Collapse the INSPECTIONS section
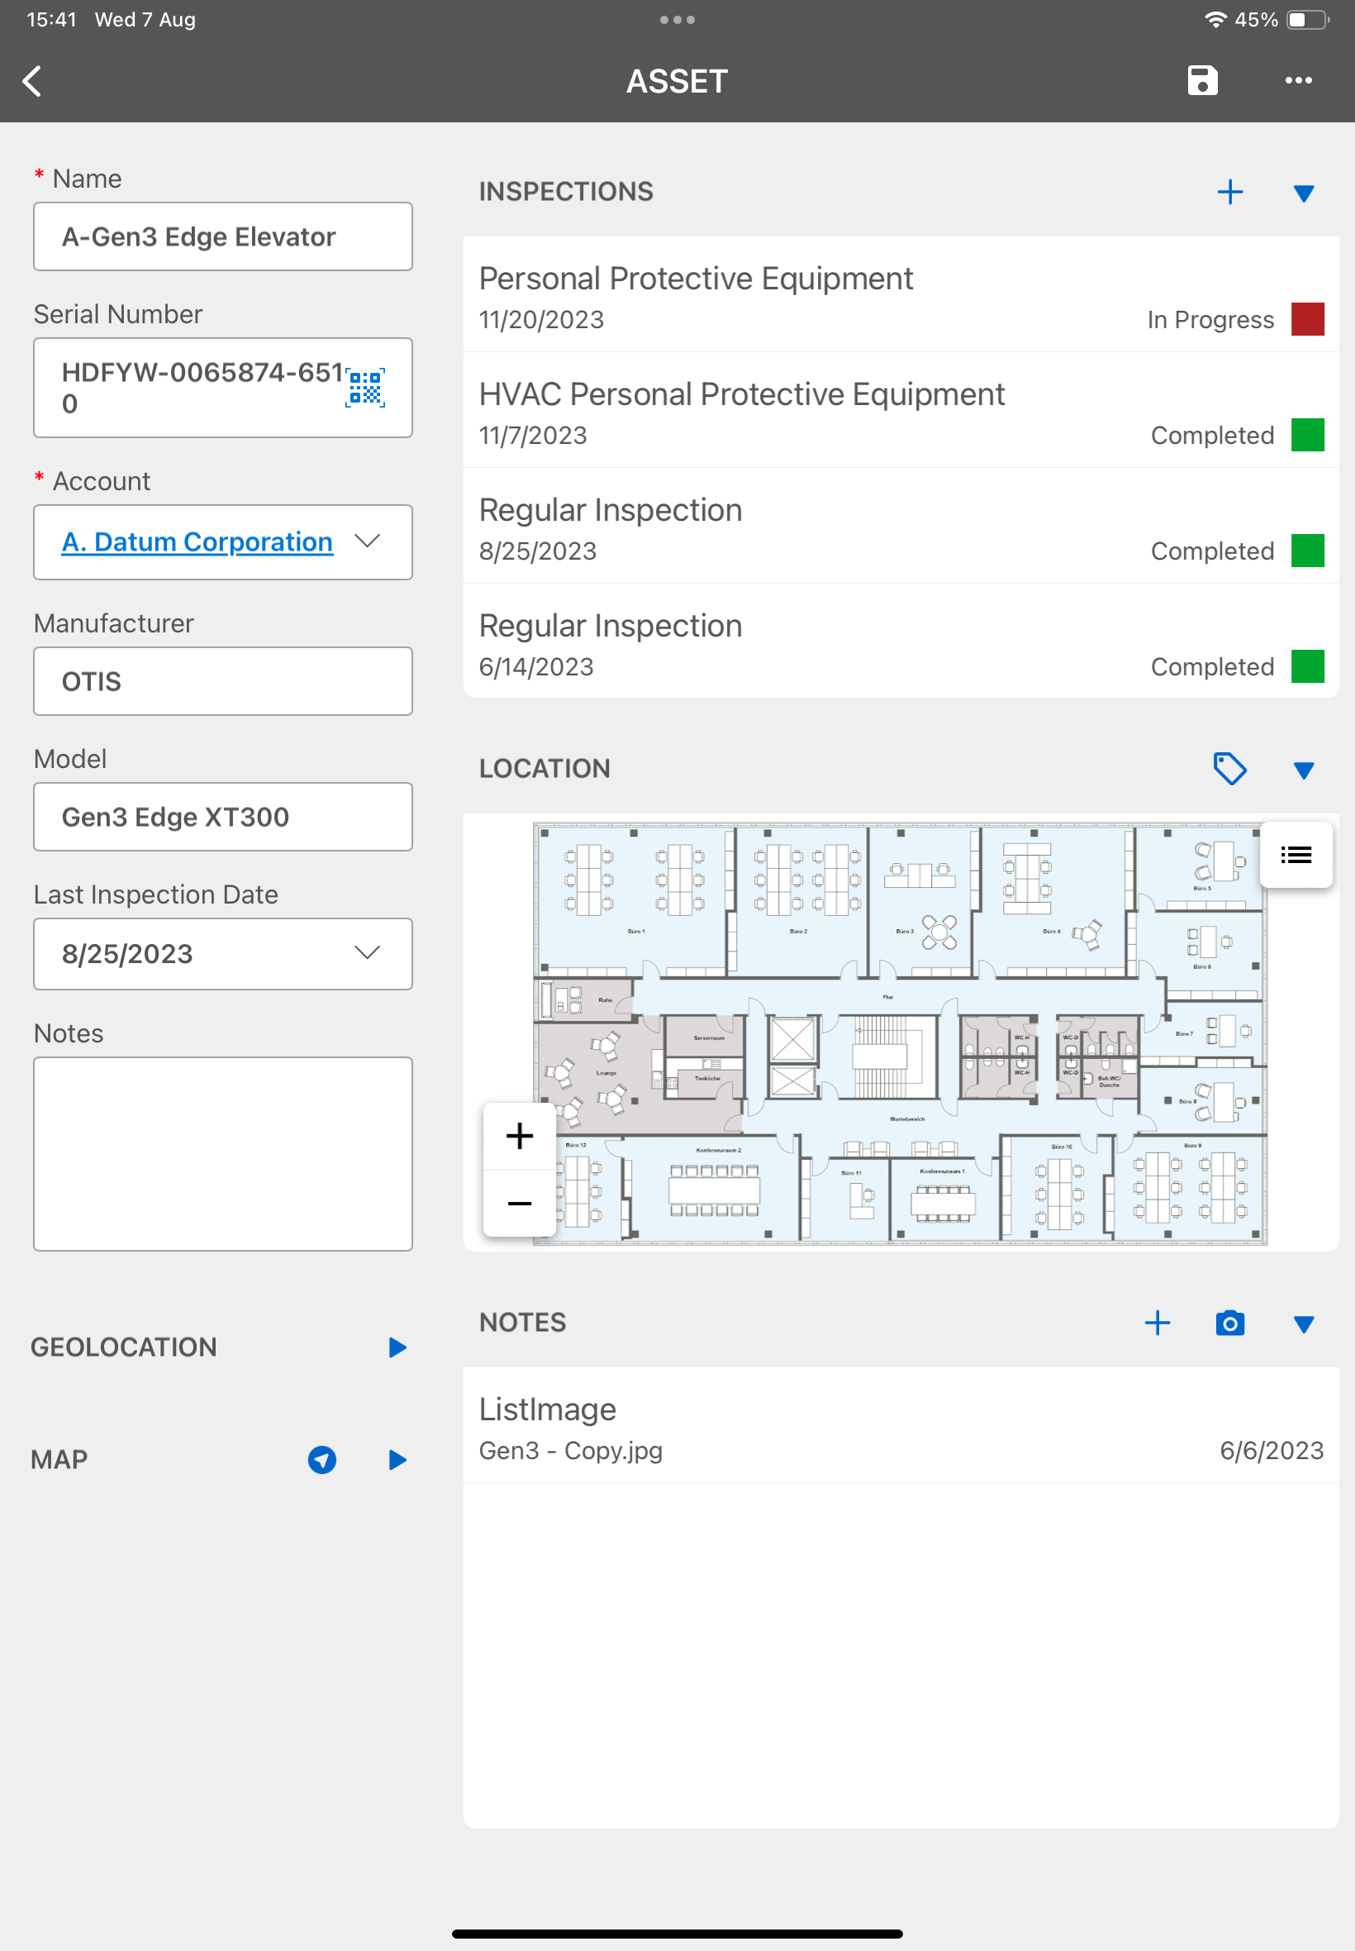 [1303, 193]
